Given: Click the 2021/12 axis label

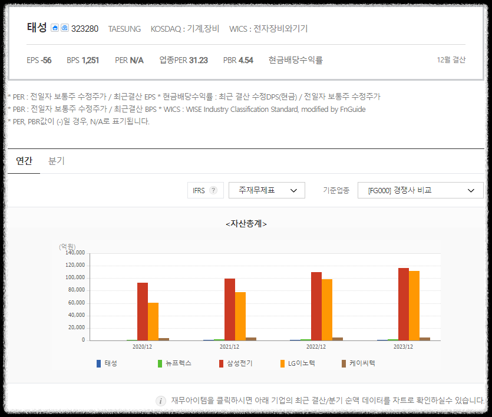Looking at the screenshot, I should pyautogui.click(x=229, y=347).
